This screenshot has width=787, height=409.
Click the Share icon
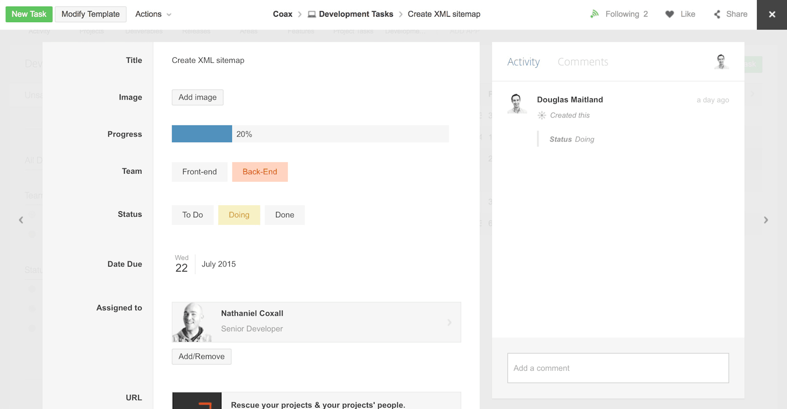(717, 14)
